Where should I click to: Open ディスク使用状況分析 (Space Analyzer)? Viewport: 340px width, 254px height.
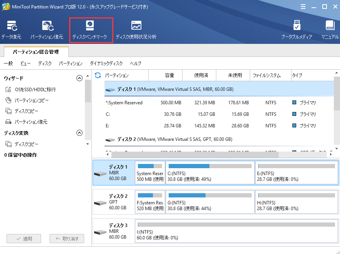[136, 30]
